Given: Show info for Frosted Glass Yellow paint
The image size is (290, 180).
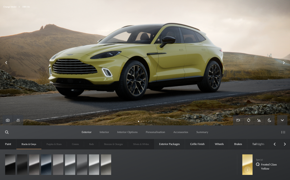Looking at the screenshot, I should pos(247,170).
